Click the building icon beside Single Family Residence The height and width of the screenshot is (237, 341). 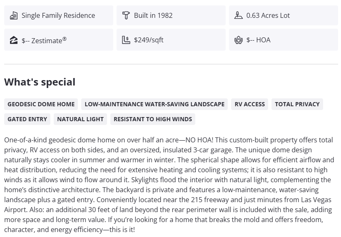(x=14, y=16)
